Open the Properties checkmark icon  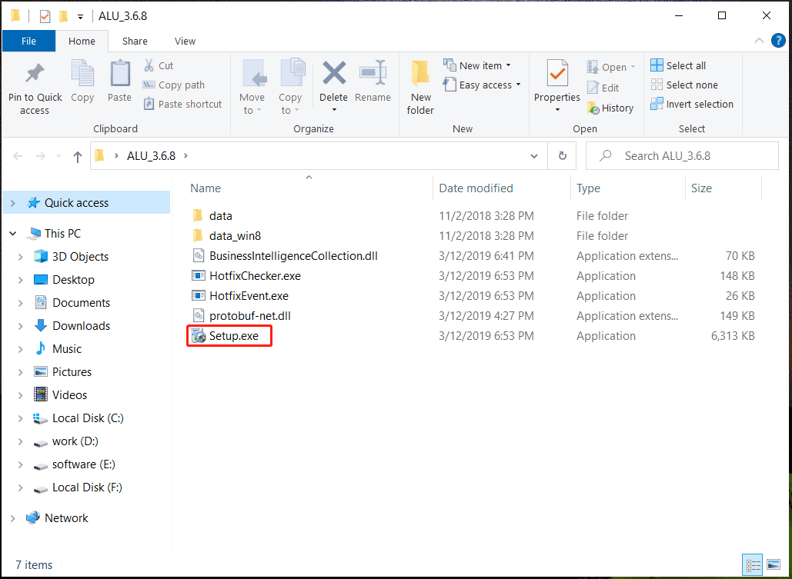click(557, 74)
